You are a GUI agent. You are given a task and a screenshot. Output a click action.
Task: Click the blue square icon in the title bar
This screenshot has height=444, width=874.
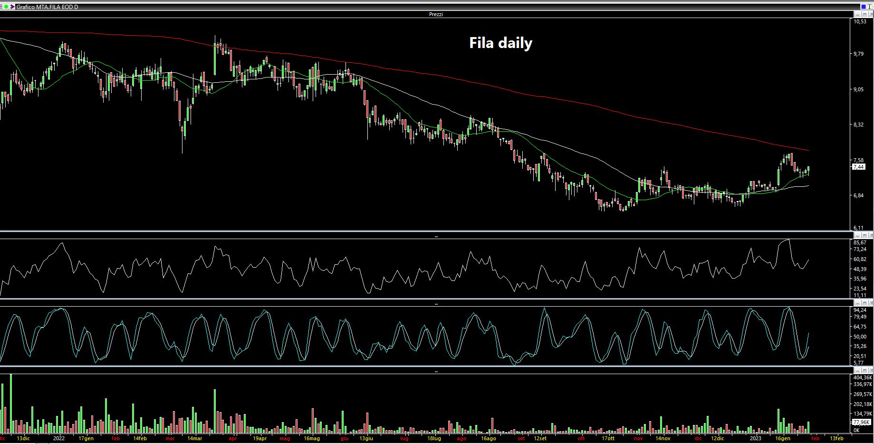click(864, 7)
